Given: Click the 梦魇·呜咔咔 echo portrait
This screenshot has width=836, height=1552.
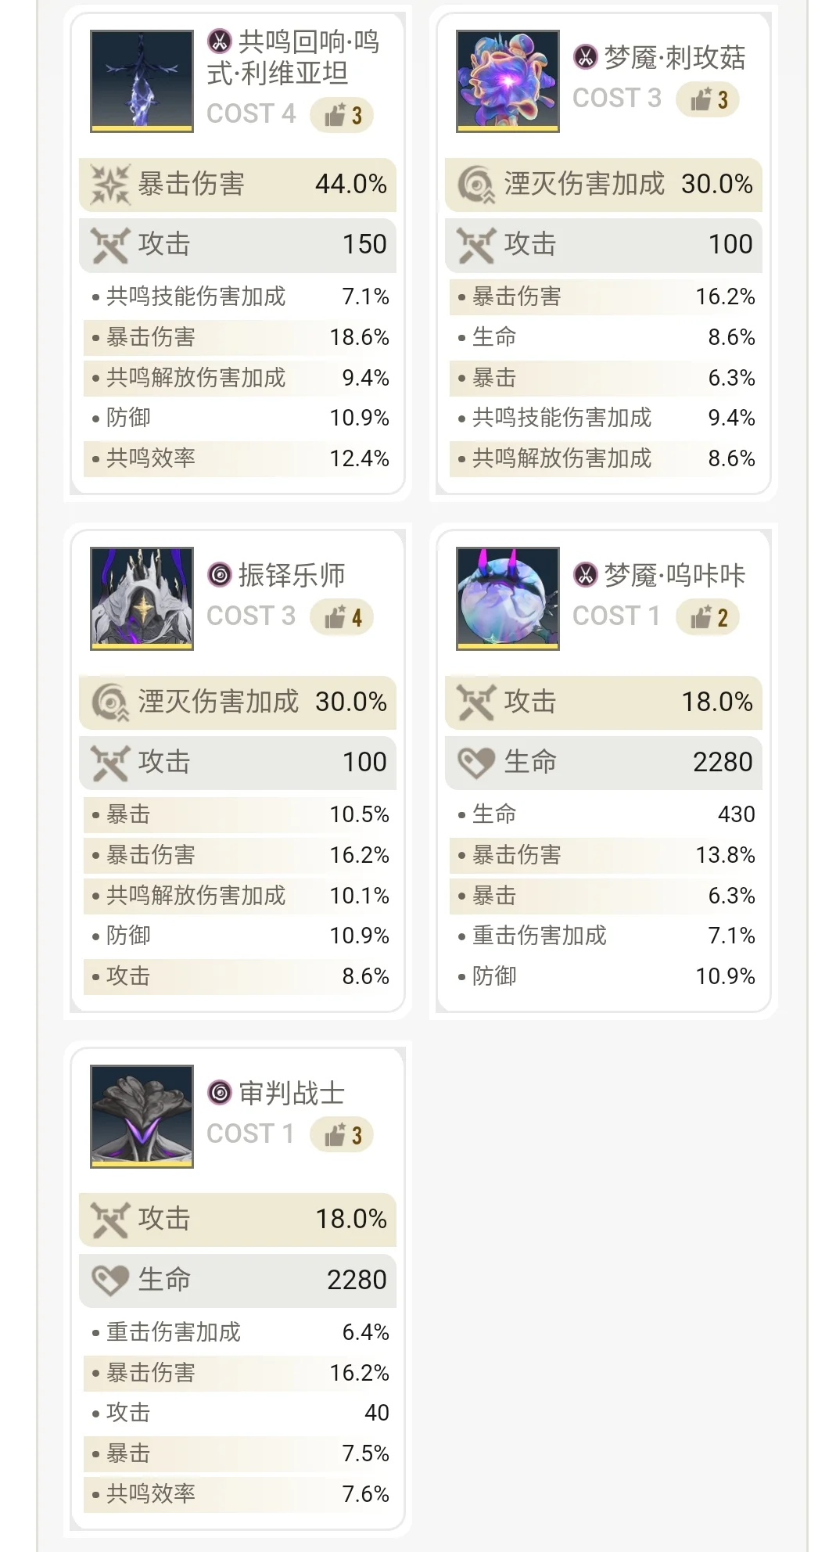Looking at the screenshot, I should 508,598.
